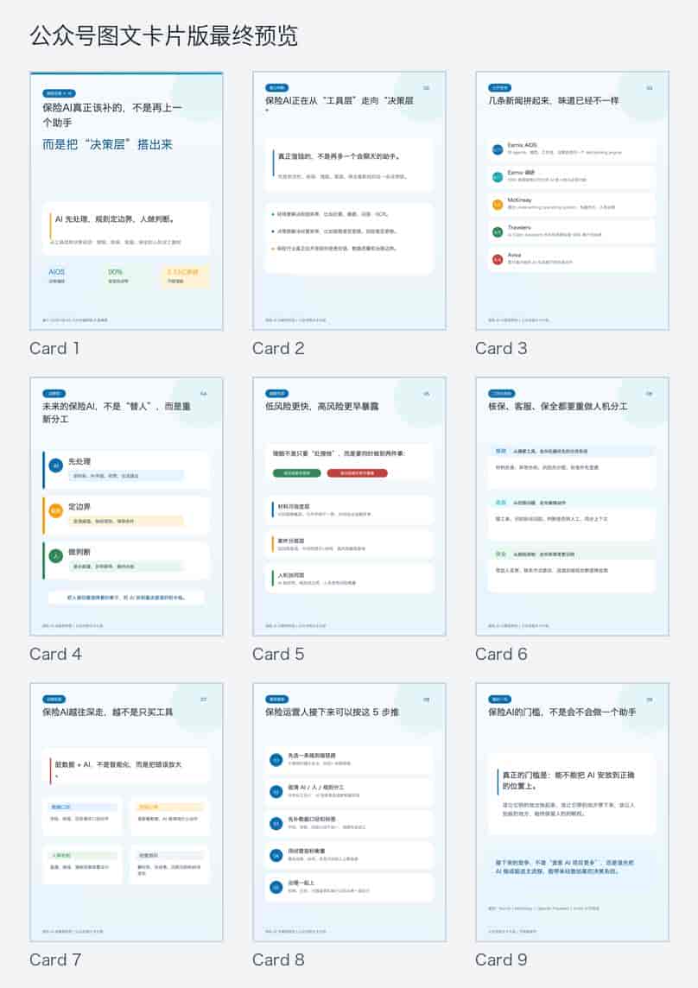This screenshot has width=698, height=988.
Task: Click the heading 保险AI的门槛，不是会不会做一个助手
Action: (x=562, y=712)
